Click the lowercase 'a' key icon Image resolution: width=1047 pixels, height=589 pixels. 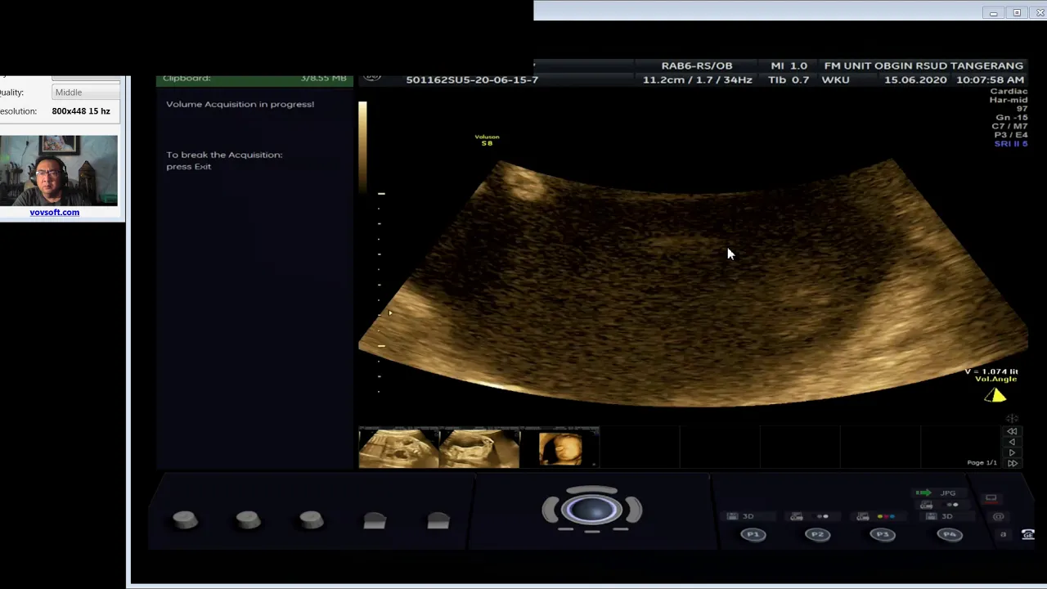pos(1003,534)
